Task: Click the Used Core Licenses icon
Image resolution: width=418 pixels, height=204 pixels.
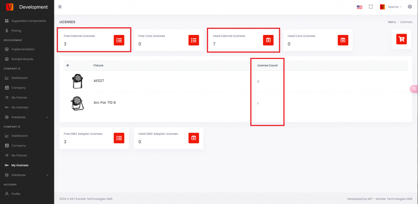Action: (343, 40)
